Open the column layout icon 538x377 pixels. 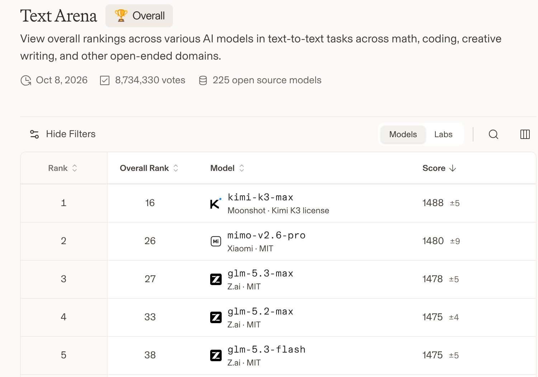[x=525, y=134]
